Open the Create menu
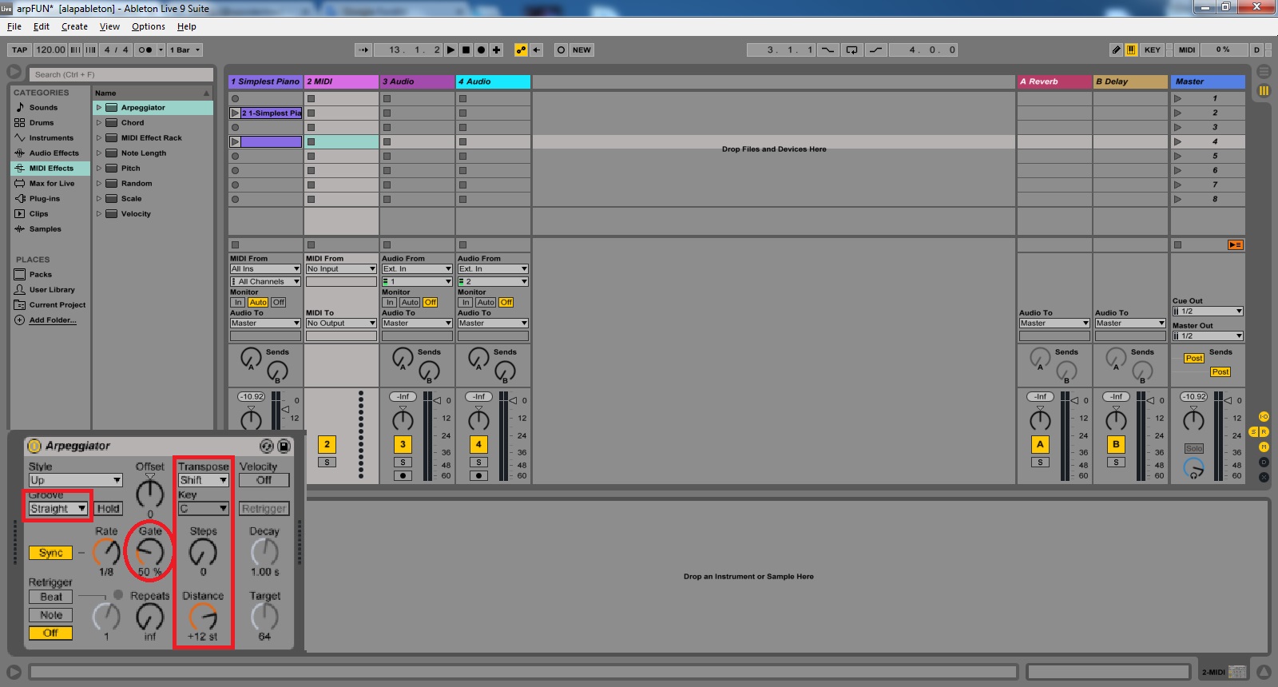Screen dimensions: 1278x687 pyautogui.click(x=74, y=26)
